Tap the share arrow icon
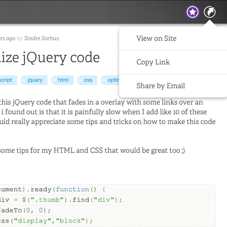Viewport: 227px width, 227px height. [x=210, y=12]
